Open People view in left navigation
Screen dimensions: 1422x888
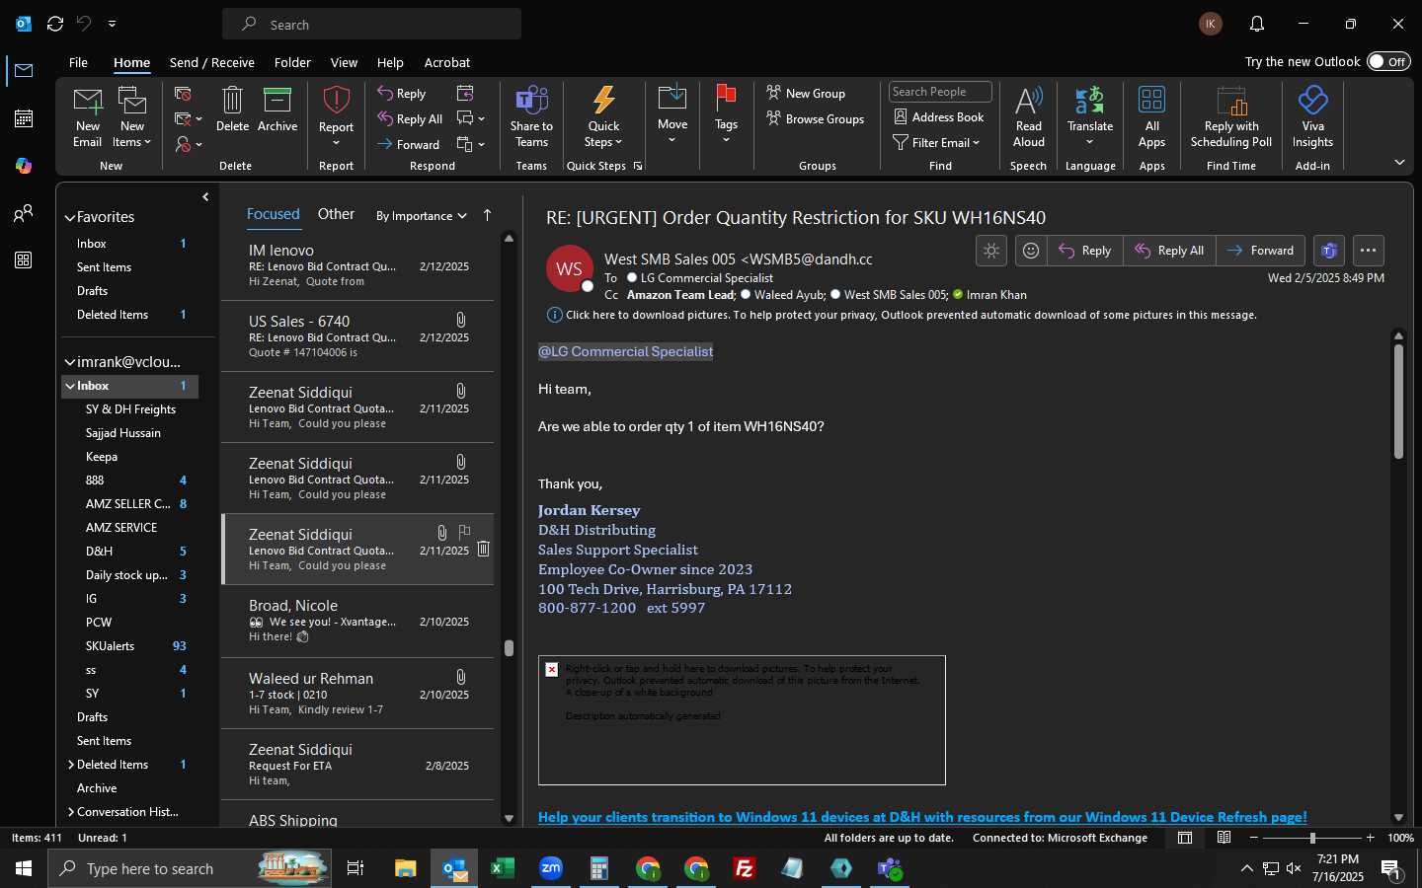click(x=24, y=213)
